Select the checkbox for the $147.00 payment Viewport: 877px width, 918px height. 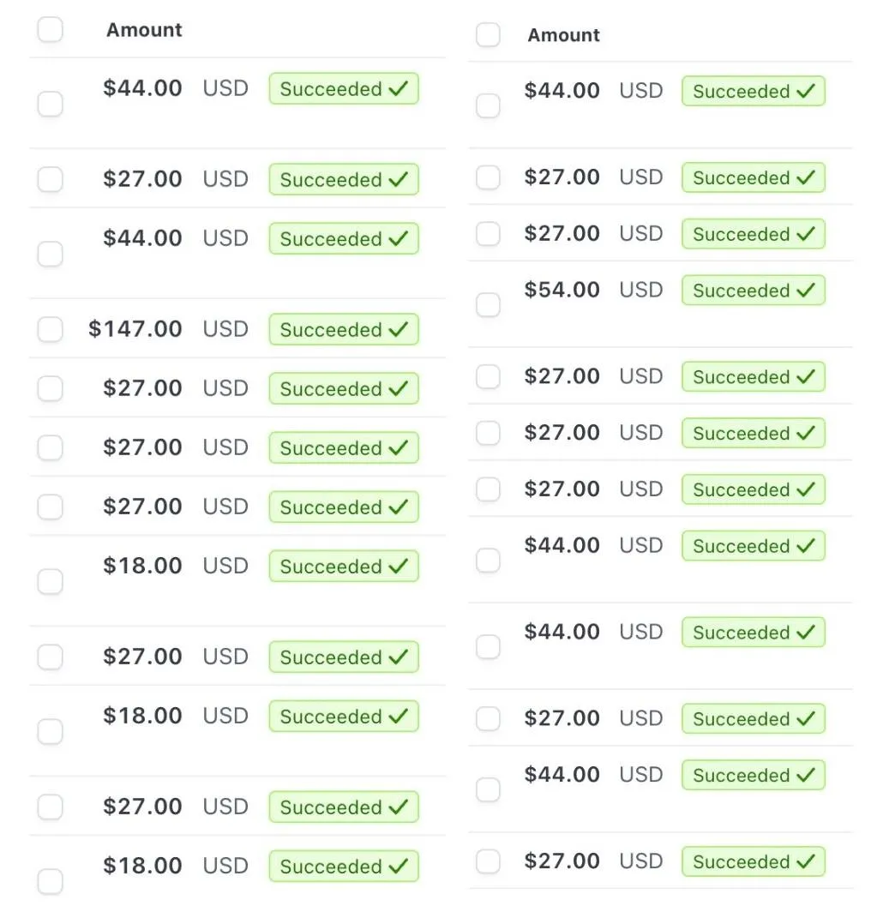51,329
